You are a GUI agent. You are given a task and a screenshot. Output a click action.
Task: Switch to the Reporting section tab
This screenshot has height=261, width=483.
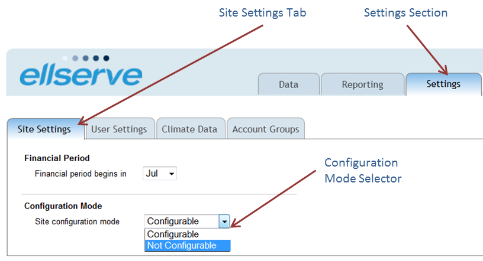pos(362,84)
